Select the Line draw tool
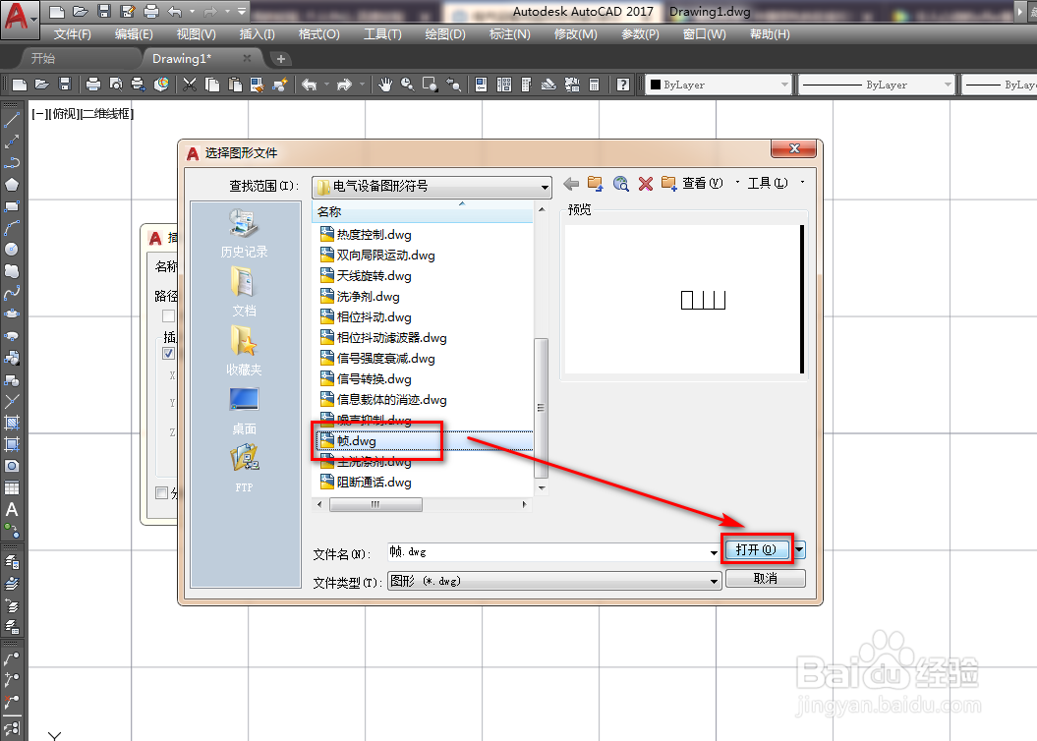This screenshot has width=1037, height=741. pyautogui.click(x=11, y=120)
